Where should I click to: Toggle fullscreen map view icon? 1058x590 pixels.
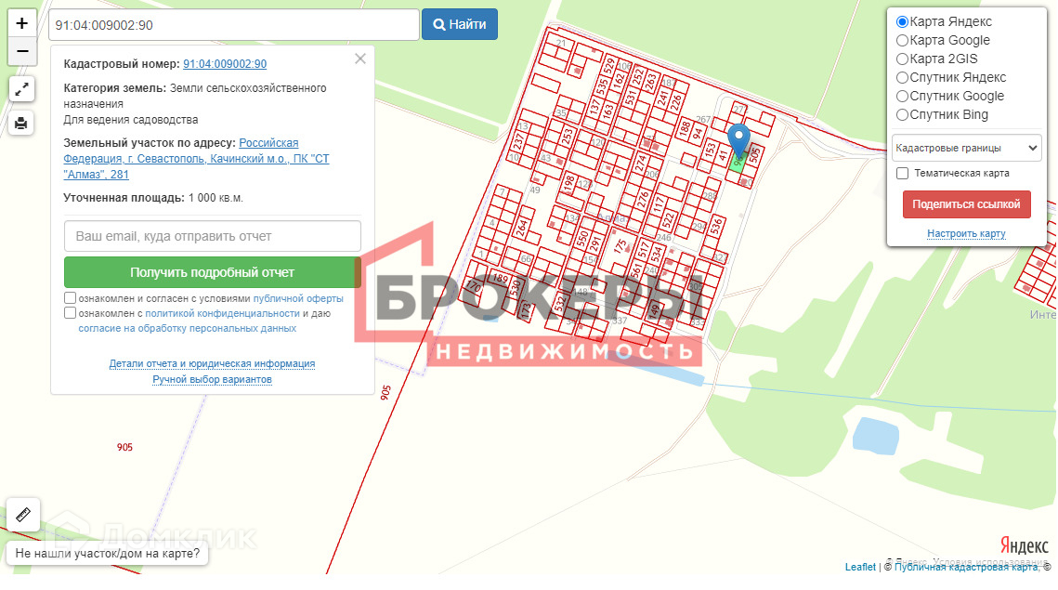[21, 88]
